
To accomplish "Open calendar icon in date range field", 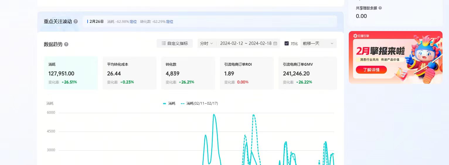I will (275, 43).
